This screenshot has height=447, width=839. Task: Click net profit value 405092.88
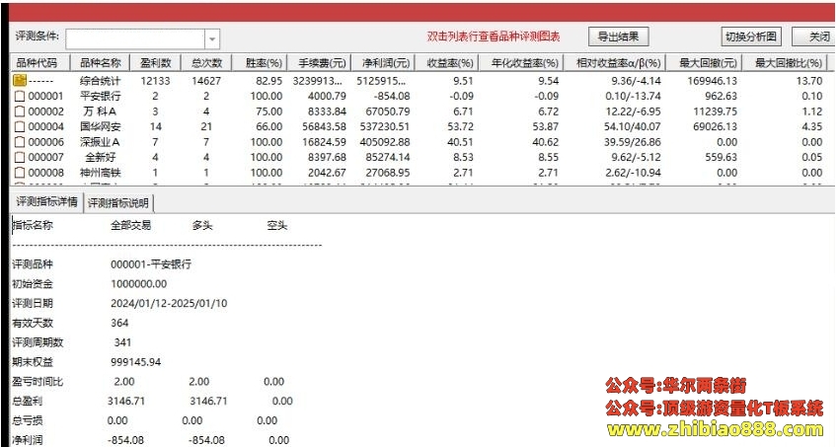385,142
